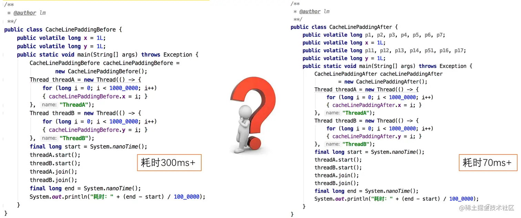Click "threadB.join();" in CacheLinePaddingBefore code

(53, 180)
